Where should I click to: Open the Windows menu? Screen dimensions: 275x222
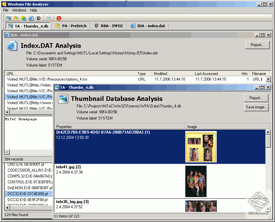(x=19, y=10)
